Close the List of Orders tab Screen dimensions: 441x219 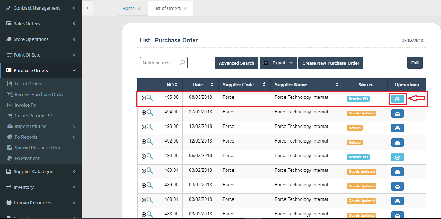pos(185,9)
